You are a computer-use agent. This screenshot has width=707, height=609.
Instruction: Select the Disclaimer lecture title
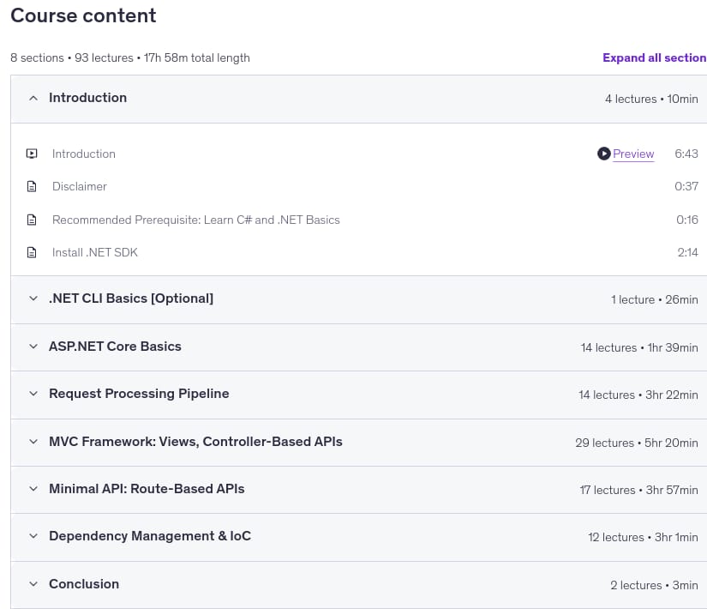click(x=80, y=186)
